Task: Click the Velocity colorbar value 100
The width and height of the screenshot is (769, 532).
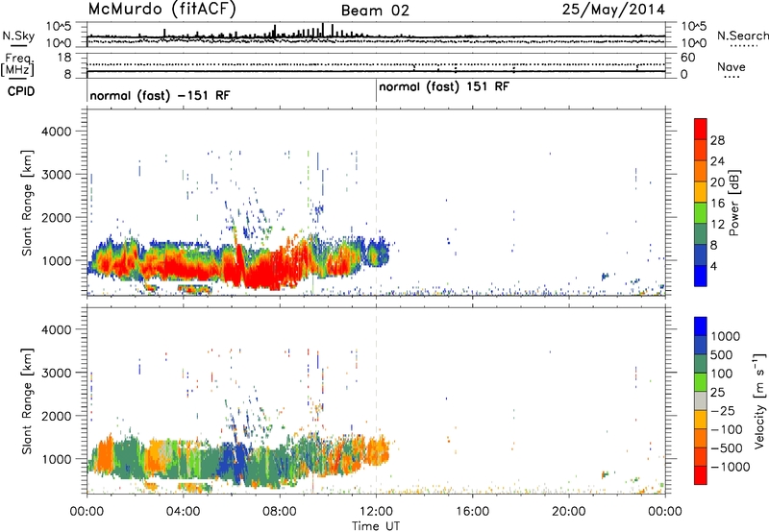Action: (722, 374)
